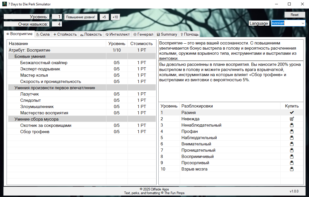Select the Боевые умения category row
The width and height of the screenshot is (309, 197).
(82, 56)
